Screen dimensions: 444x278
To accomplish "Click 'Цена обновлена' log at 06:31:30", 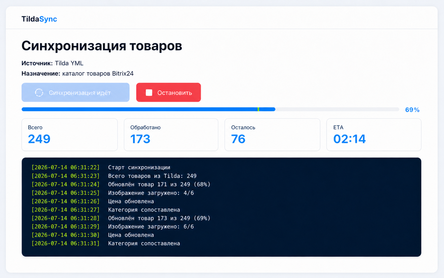I will (x=131, y=235).
